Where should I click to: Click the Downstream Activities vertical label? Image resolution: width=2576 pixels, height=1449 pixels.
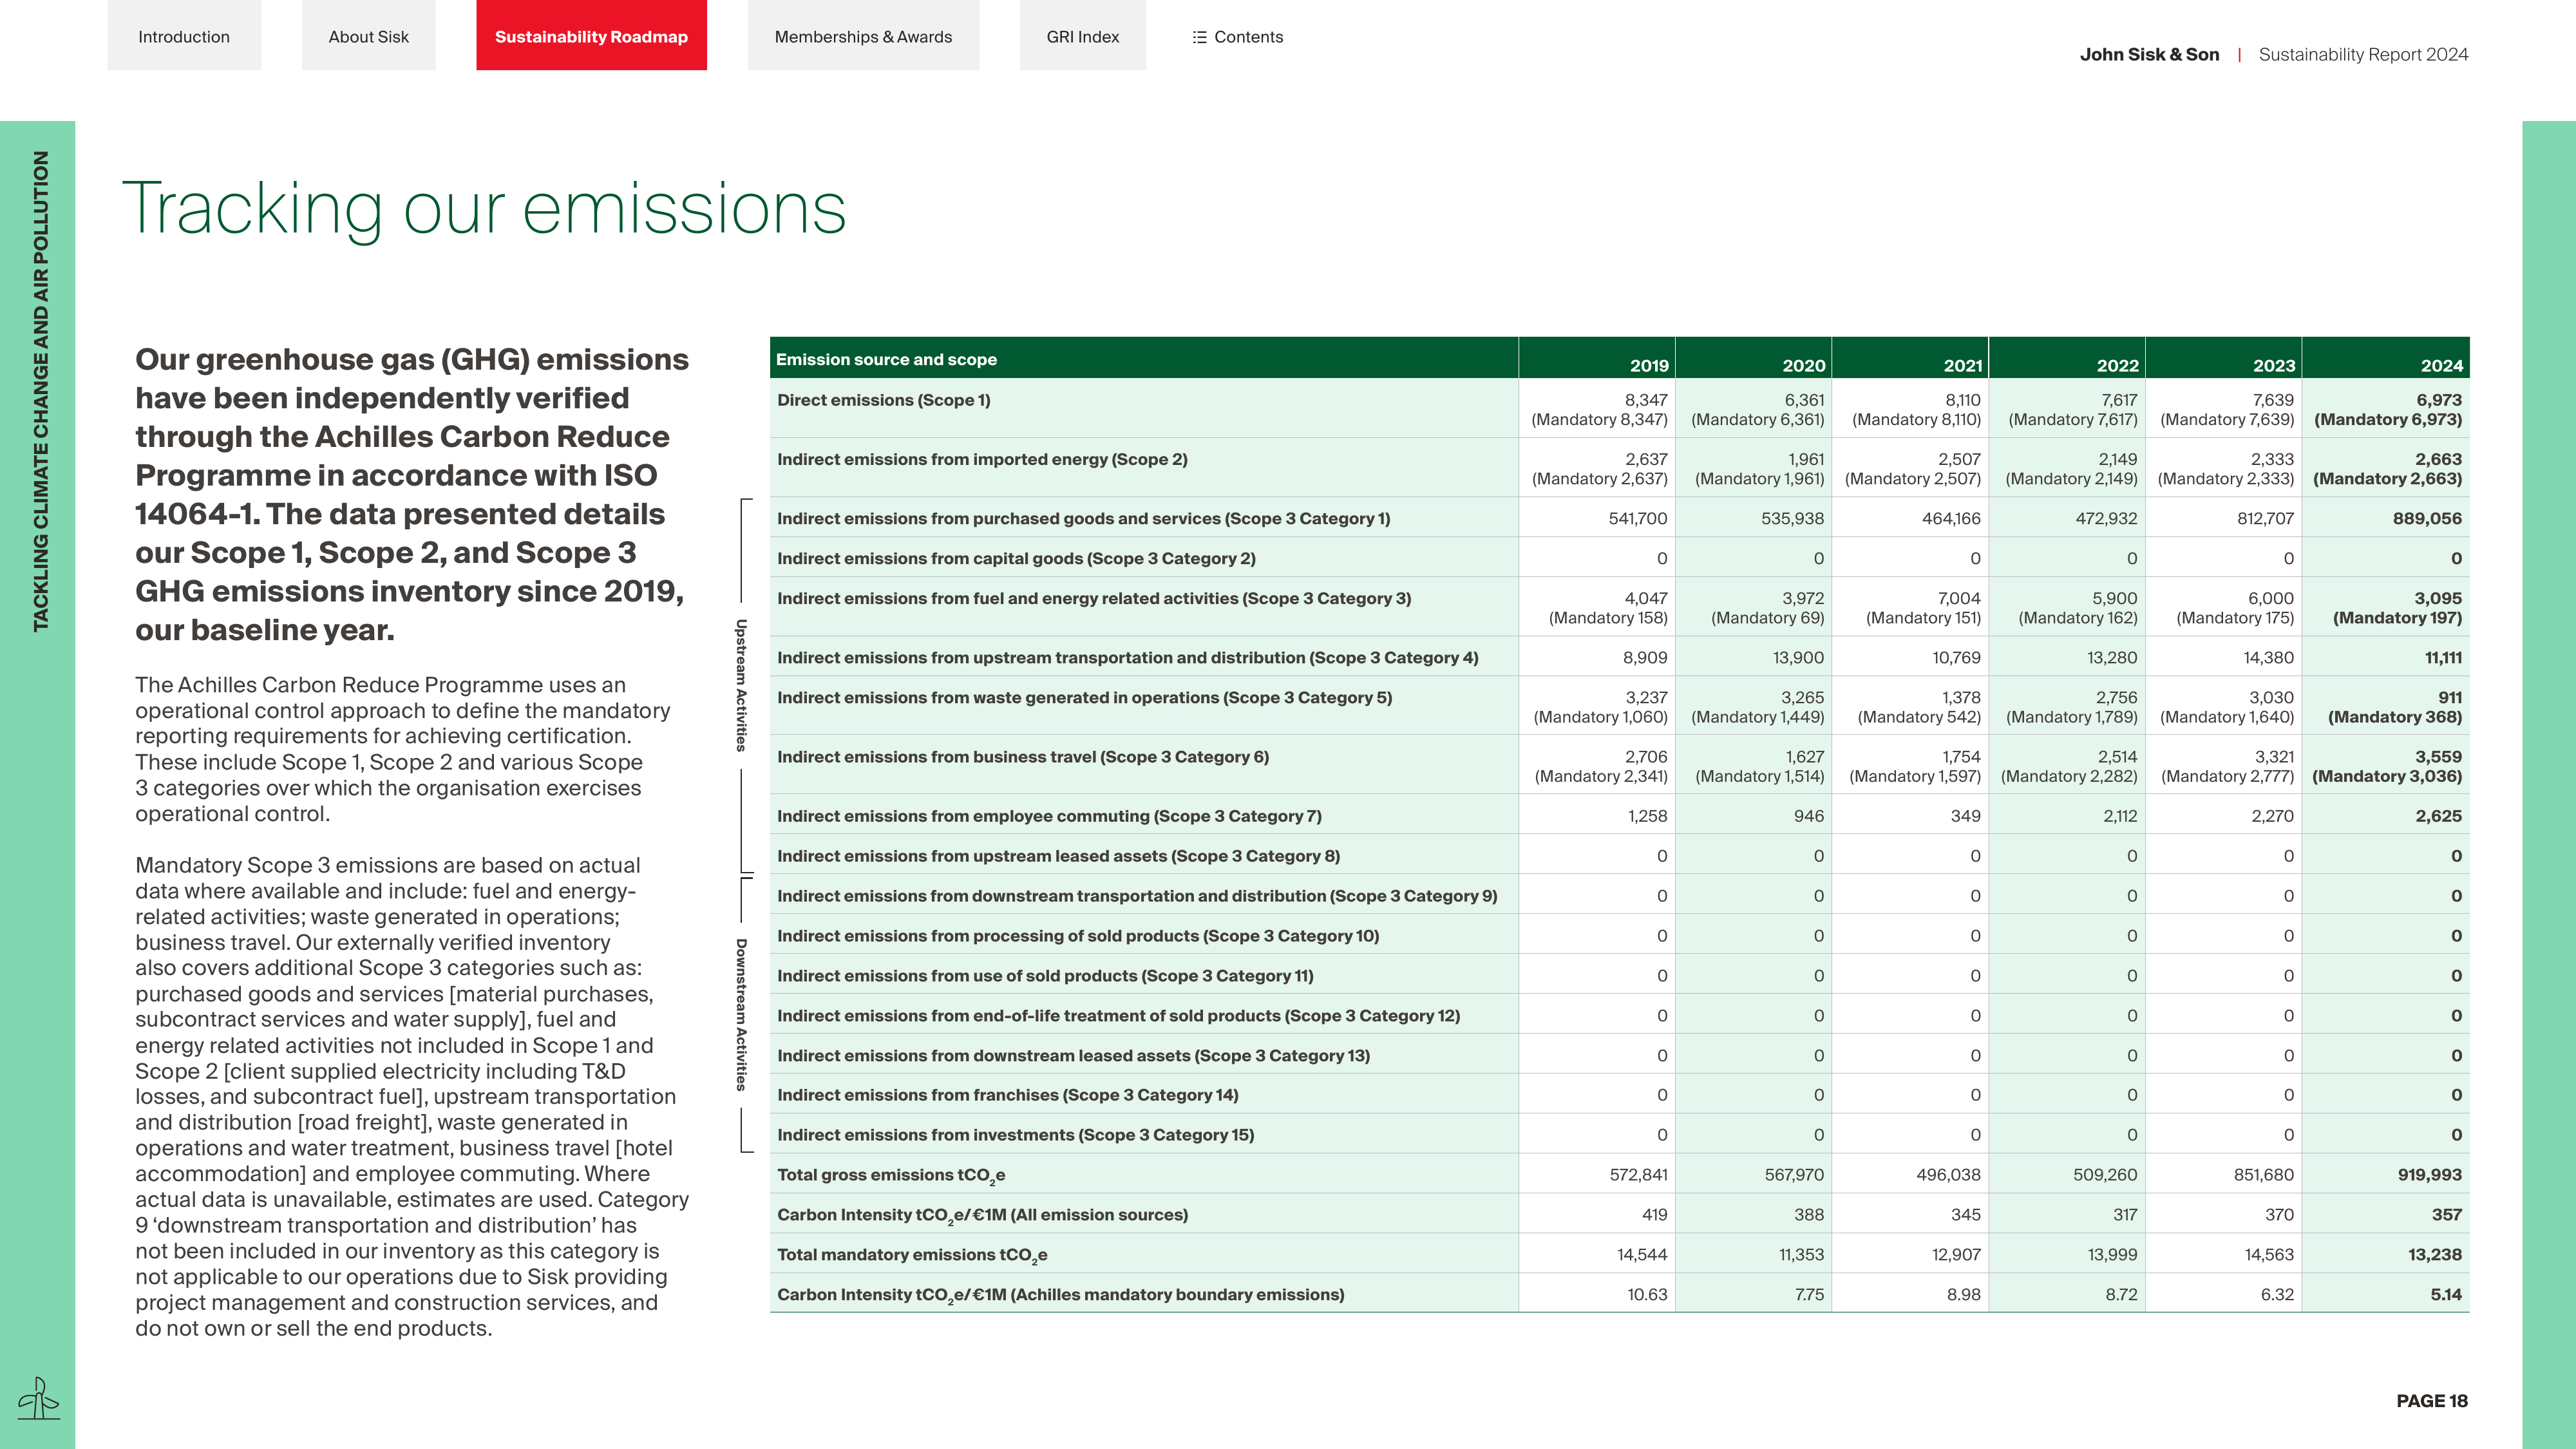click(x=741, y=1014)
